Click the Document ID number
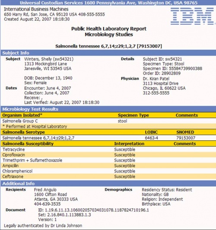This screenshot has height=230, width=216. point(97,210)
